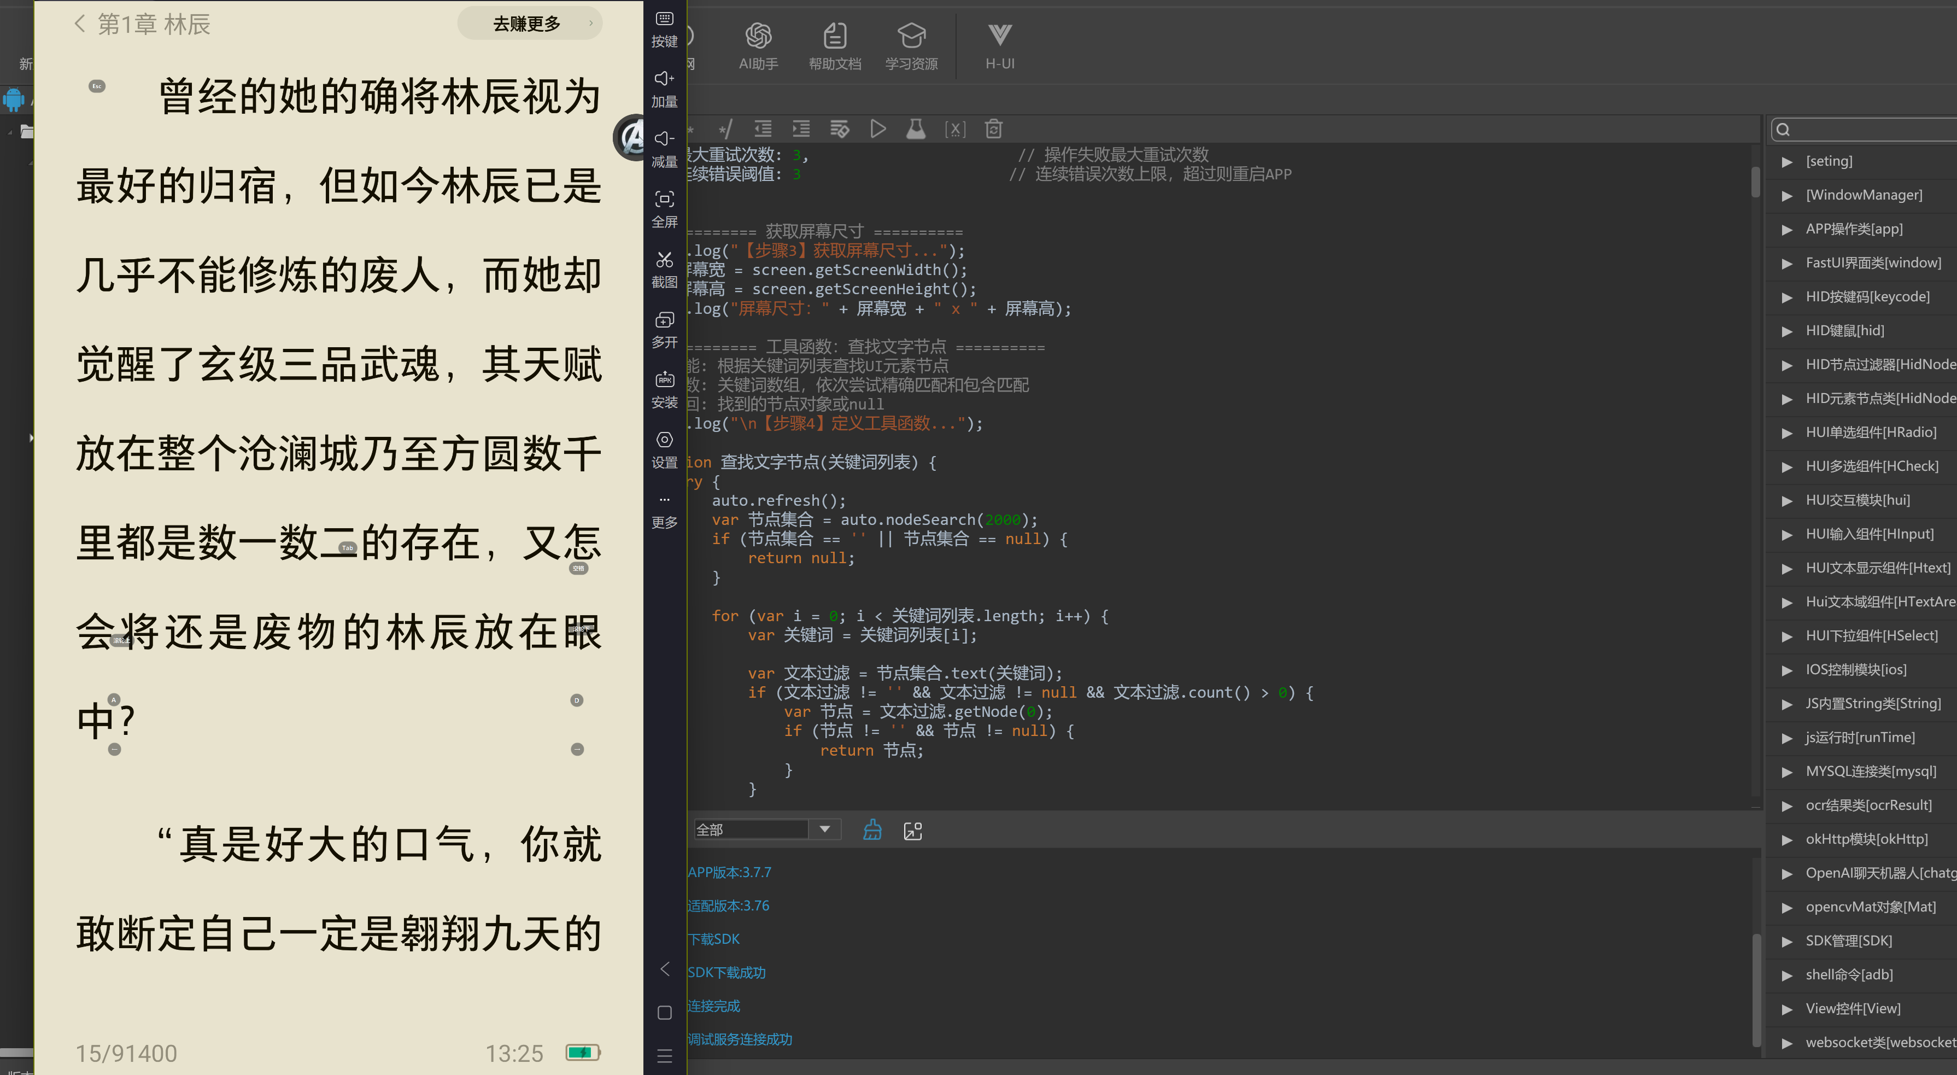Click the code editor vertical scrollbar

click(x=1755, y=182)
